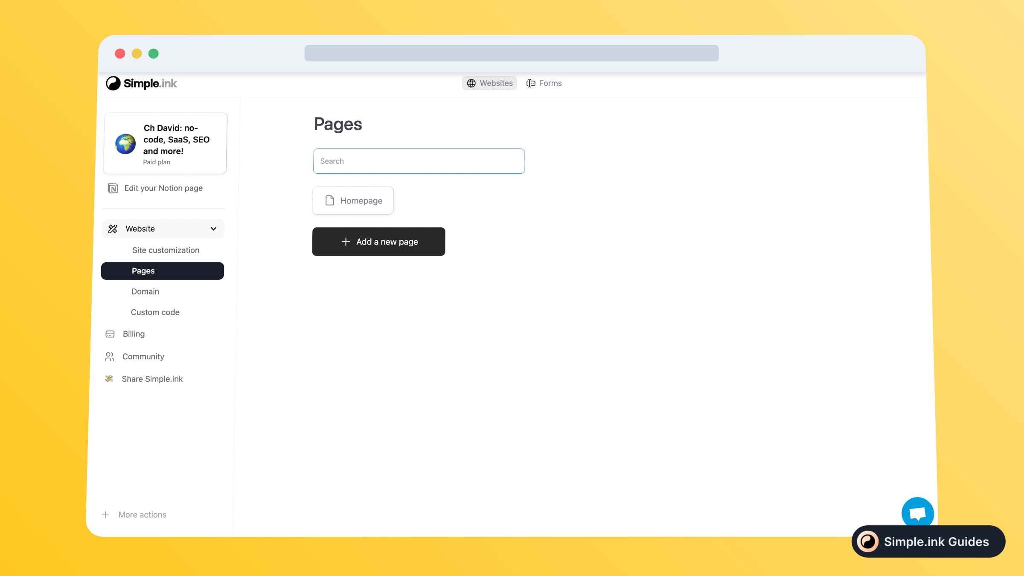The image size is (1024, 576).
Task: Click the Share Simple.ink referral icon
Action: click(x=110, y=378)
